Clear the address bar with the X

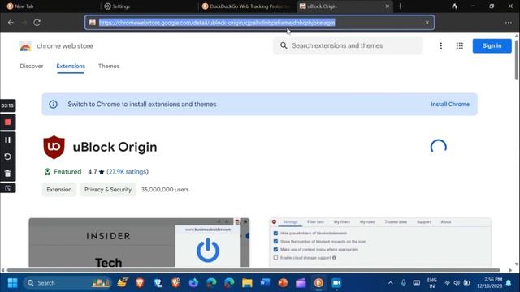coord(427,23)
